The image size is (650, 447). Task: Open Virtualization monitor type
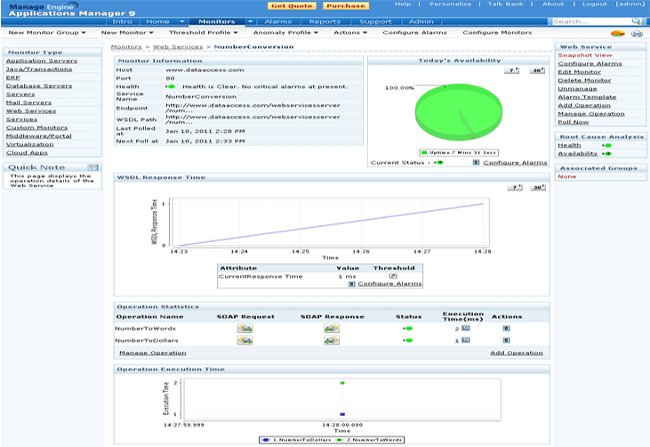point(30,144)
